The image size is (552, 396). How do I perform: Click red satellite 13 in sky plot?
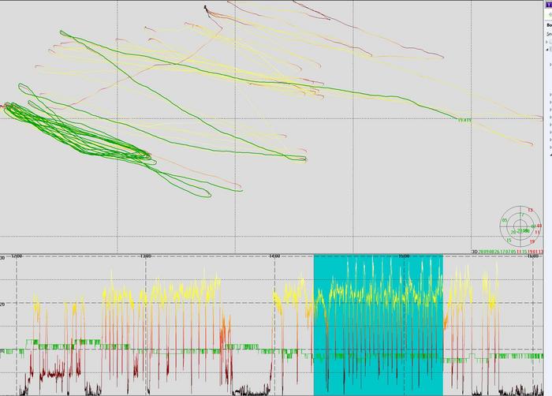click(530, 211)
